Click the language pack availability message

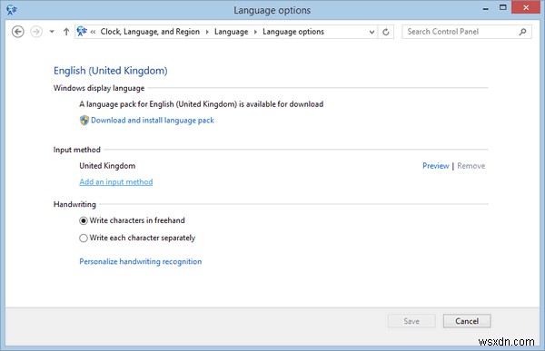(202, 104)
